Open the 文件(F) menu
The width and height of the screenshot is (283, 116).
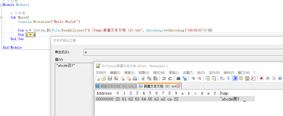point(101,73)
